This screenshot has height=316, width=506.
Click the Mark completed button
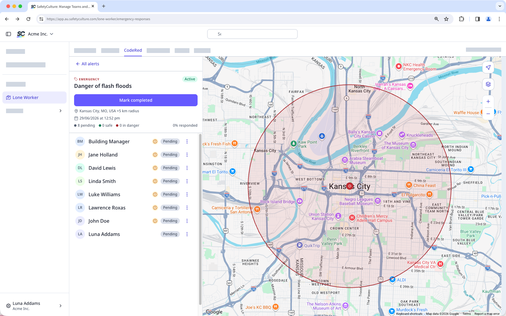coord(136,100)
